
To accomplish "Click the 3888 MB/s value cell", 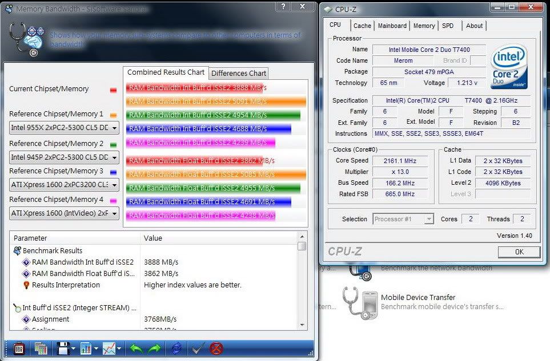I will click(x=161, y=262).
